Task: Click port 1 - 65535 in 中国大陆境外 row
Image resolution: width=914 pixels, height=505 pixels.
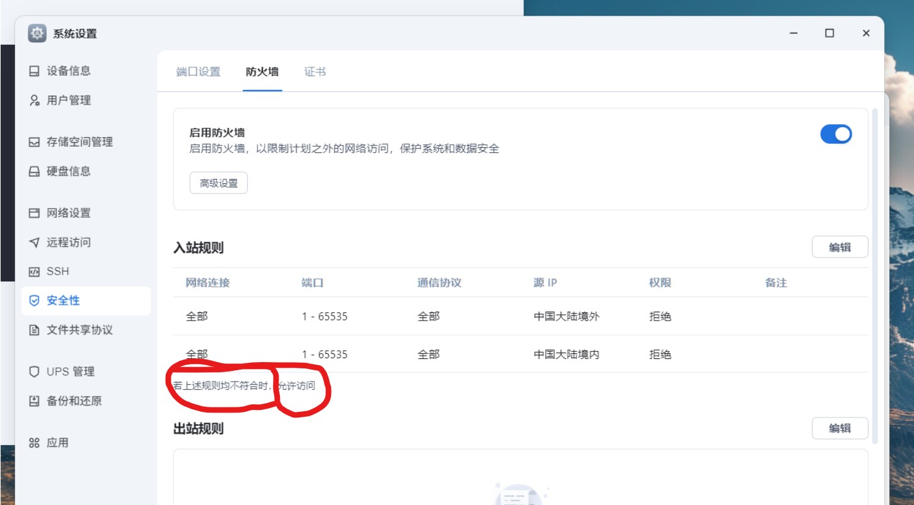Action: [x=325, y=316]
